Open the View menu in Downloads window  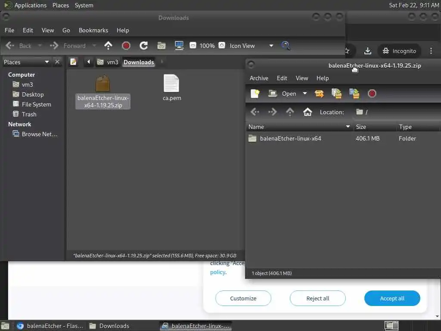pyautogui.click(x=48, y=30)
